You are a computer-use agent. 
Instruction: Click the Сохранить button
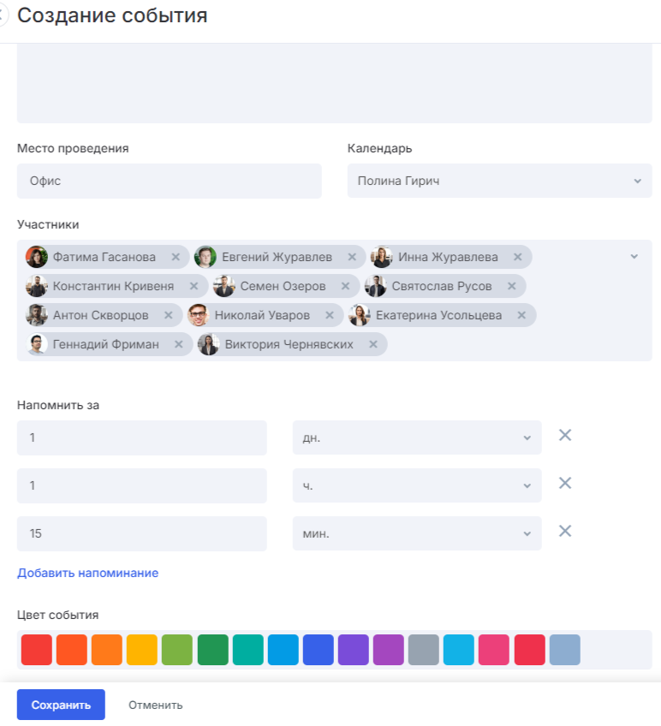click(x=61, y=705)
